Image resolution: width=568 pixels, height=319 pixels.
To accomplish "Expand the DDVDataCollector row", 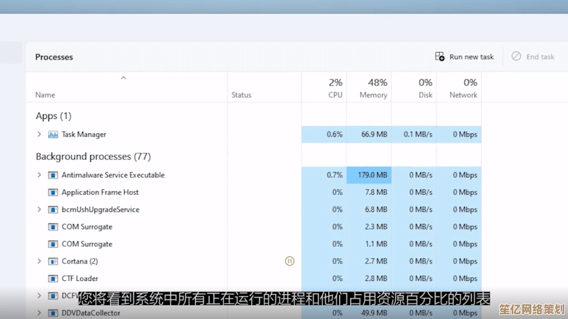I will pyautogui.click(x=39, y=313).
